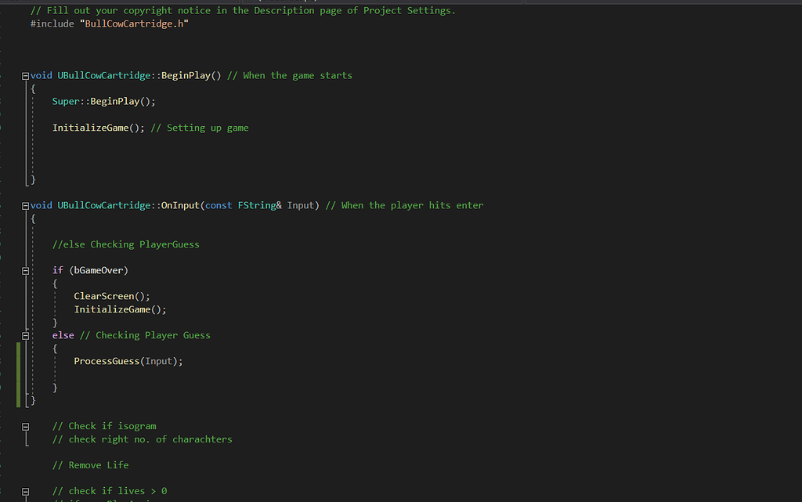Collapse the 'check if lives > 0' region
Screen dimensions: 802x502
[x=25, y=490]
